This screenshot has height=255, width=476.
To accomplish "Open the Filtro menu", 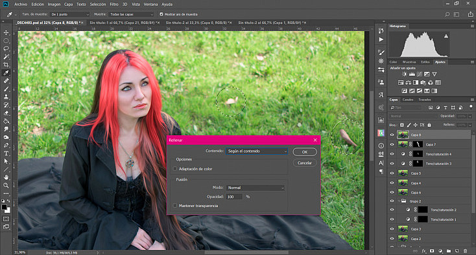I will (x=114, y=5).
